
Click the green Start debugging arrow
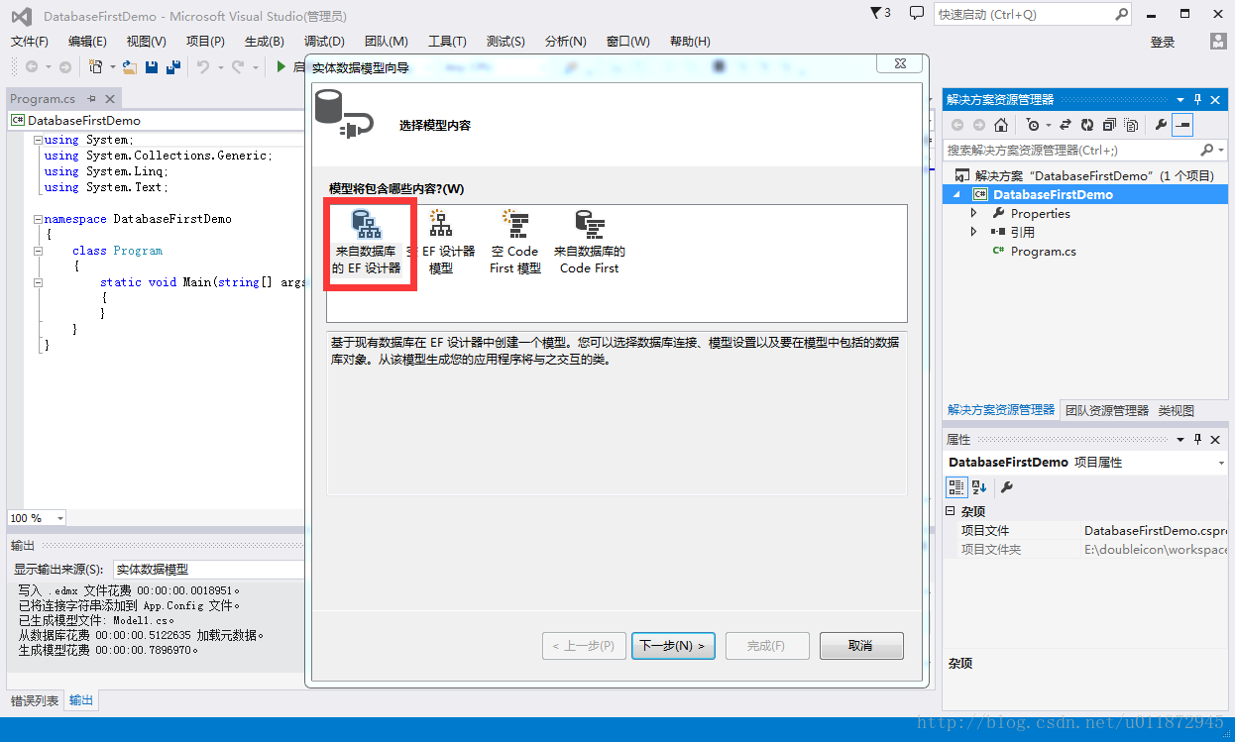click(x=281, y=67)
